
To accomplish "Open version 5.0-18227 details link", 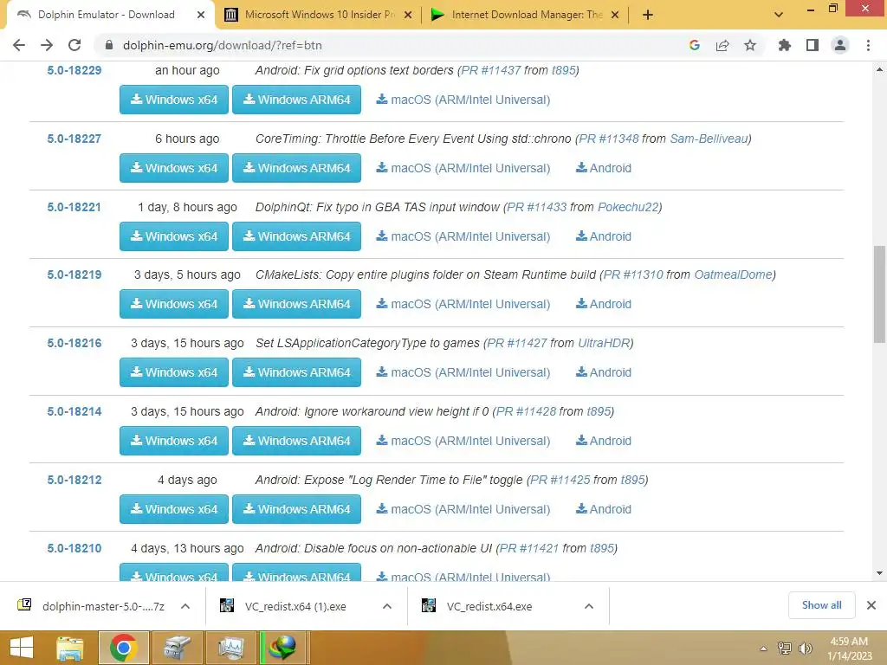I will (74, 139).
